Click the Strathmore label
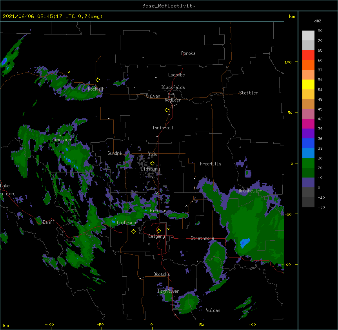Image resolution: width=338 pixels, height=330 pixels. point(202,238)
